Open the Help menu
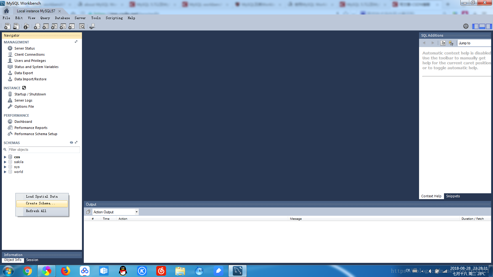Screen dimensions: 493x277 click(x=131, y=18)
